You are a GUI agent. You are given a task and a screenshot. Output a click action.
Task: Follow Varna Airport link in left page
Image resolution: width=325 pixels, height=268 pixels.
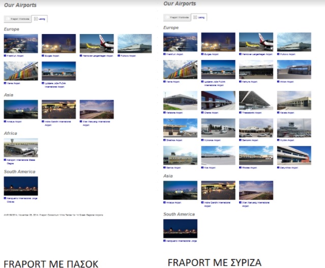tap(13, 83)
